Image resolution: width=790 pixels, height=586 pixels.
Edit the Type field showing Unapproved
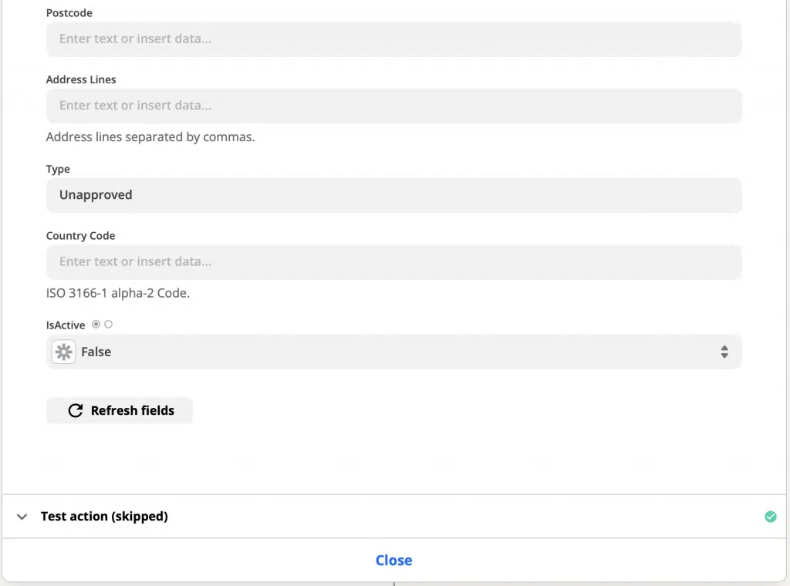(x=393, y=195)
